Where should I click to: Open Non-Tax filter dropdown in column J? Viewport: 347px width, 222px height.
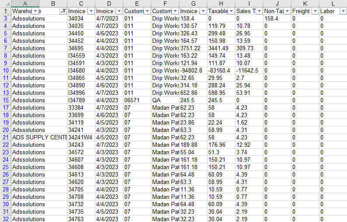click(x=287, y=11)
